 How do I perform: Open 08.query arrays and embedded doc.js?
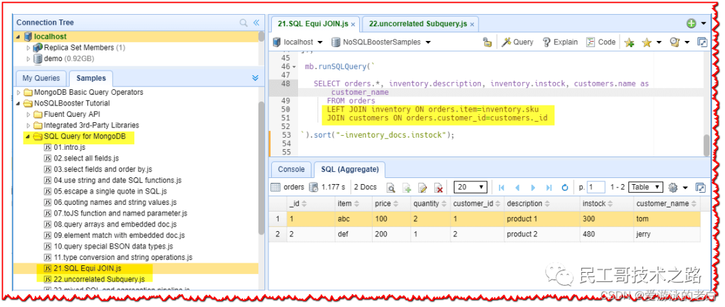pos(115,224)
